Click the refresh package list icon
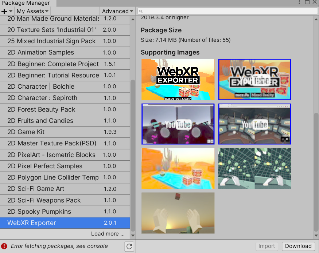 point(129,246)
